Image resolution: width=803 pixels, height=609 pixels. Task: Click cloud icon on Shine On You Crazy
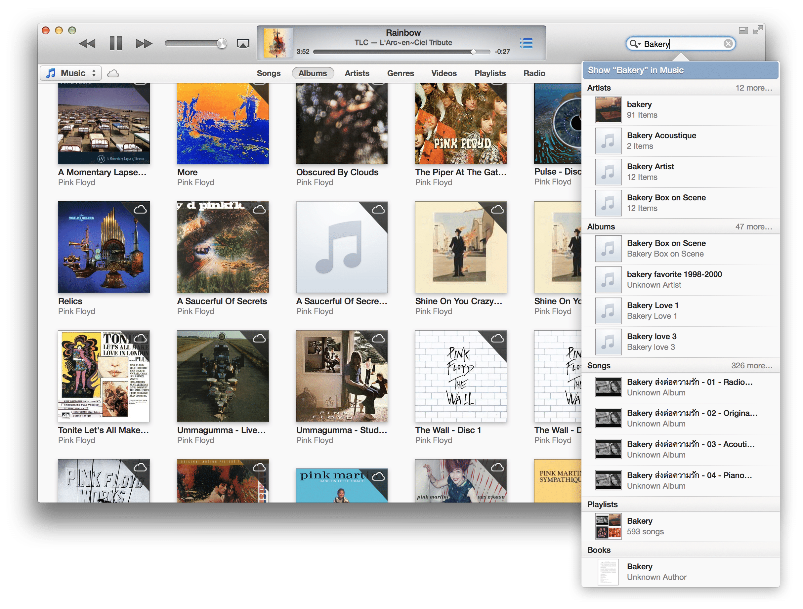498,210
